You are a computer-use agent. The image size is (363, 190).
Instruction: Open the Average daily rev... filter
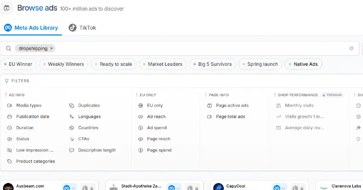[300, 128]
